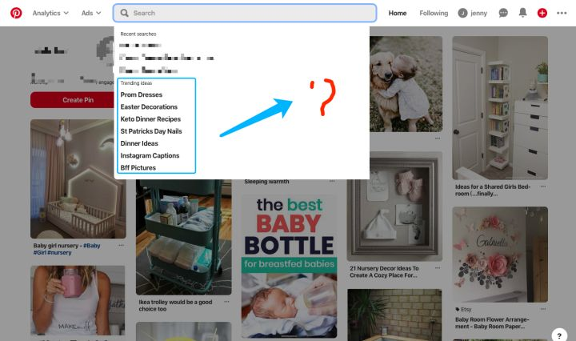
Task: Click the red plus create icon
Action: coord(542,13)
